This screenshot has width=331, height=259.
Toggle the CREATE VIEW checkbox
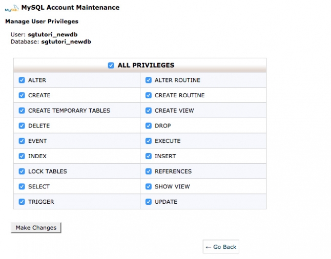click(x=149, y=111)
